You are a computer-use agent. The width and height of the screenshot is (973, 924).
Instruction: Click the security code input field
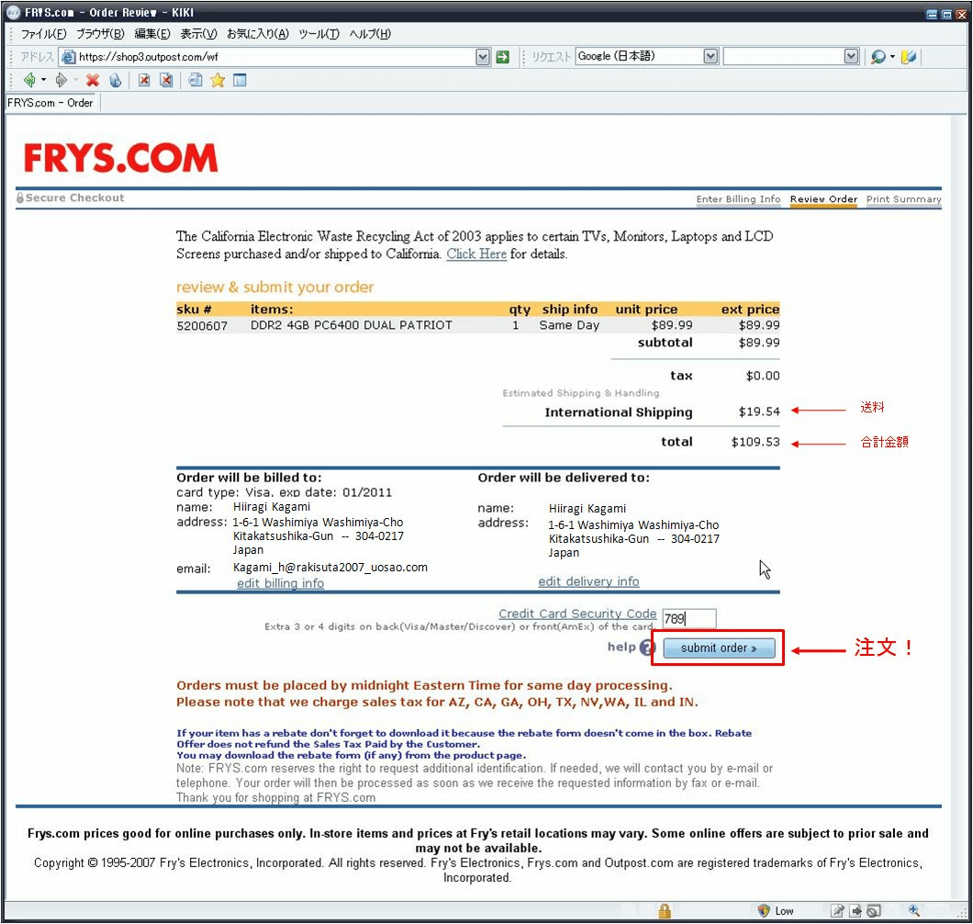[688, 618]
